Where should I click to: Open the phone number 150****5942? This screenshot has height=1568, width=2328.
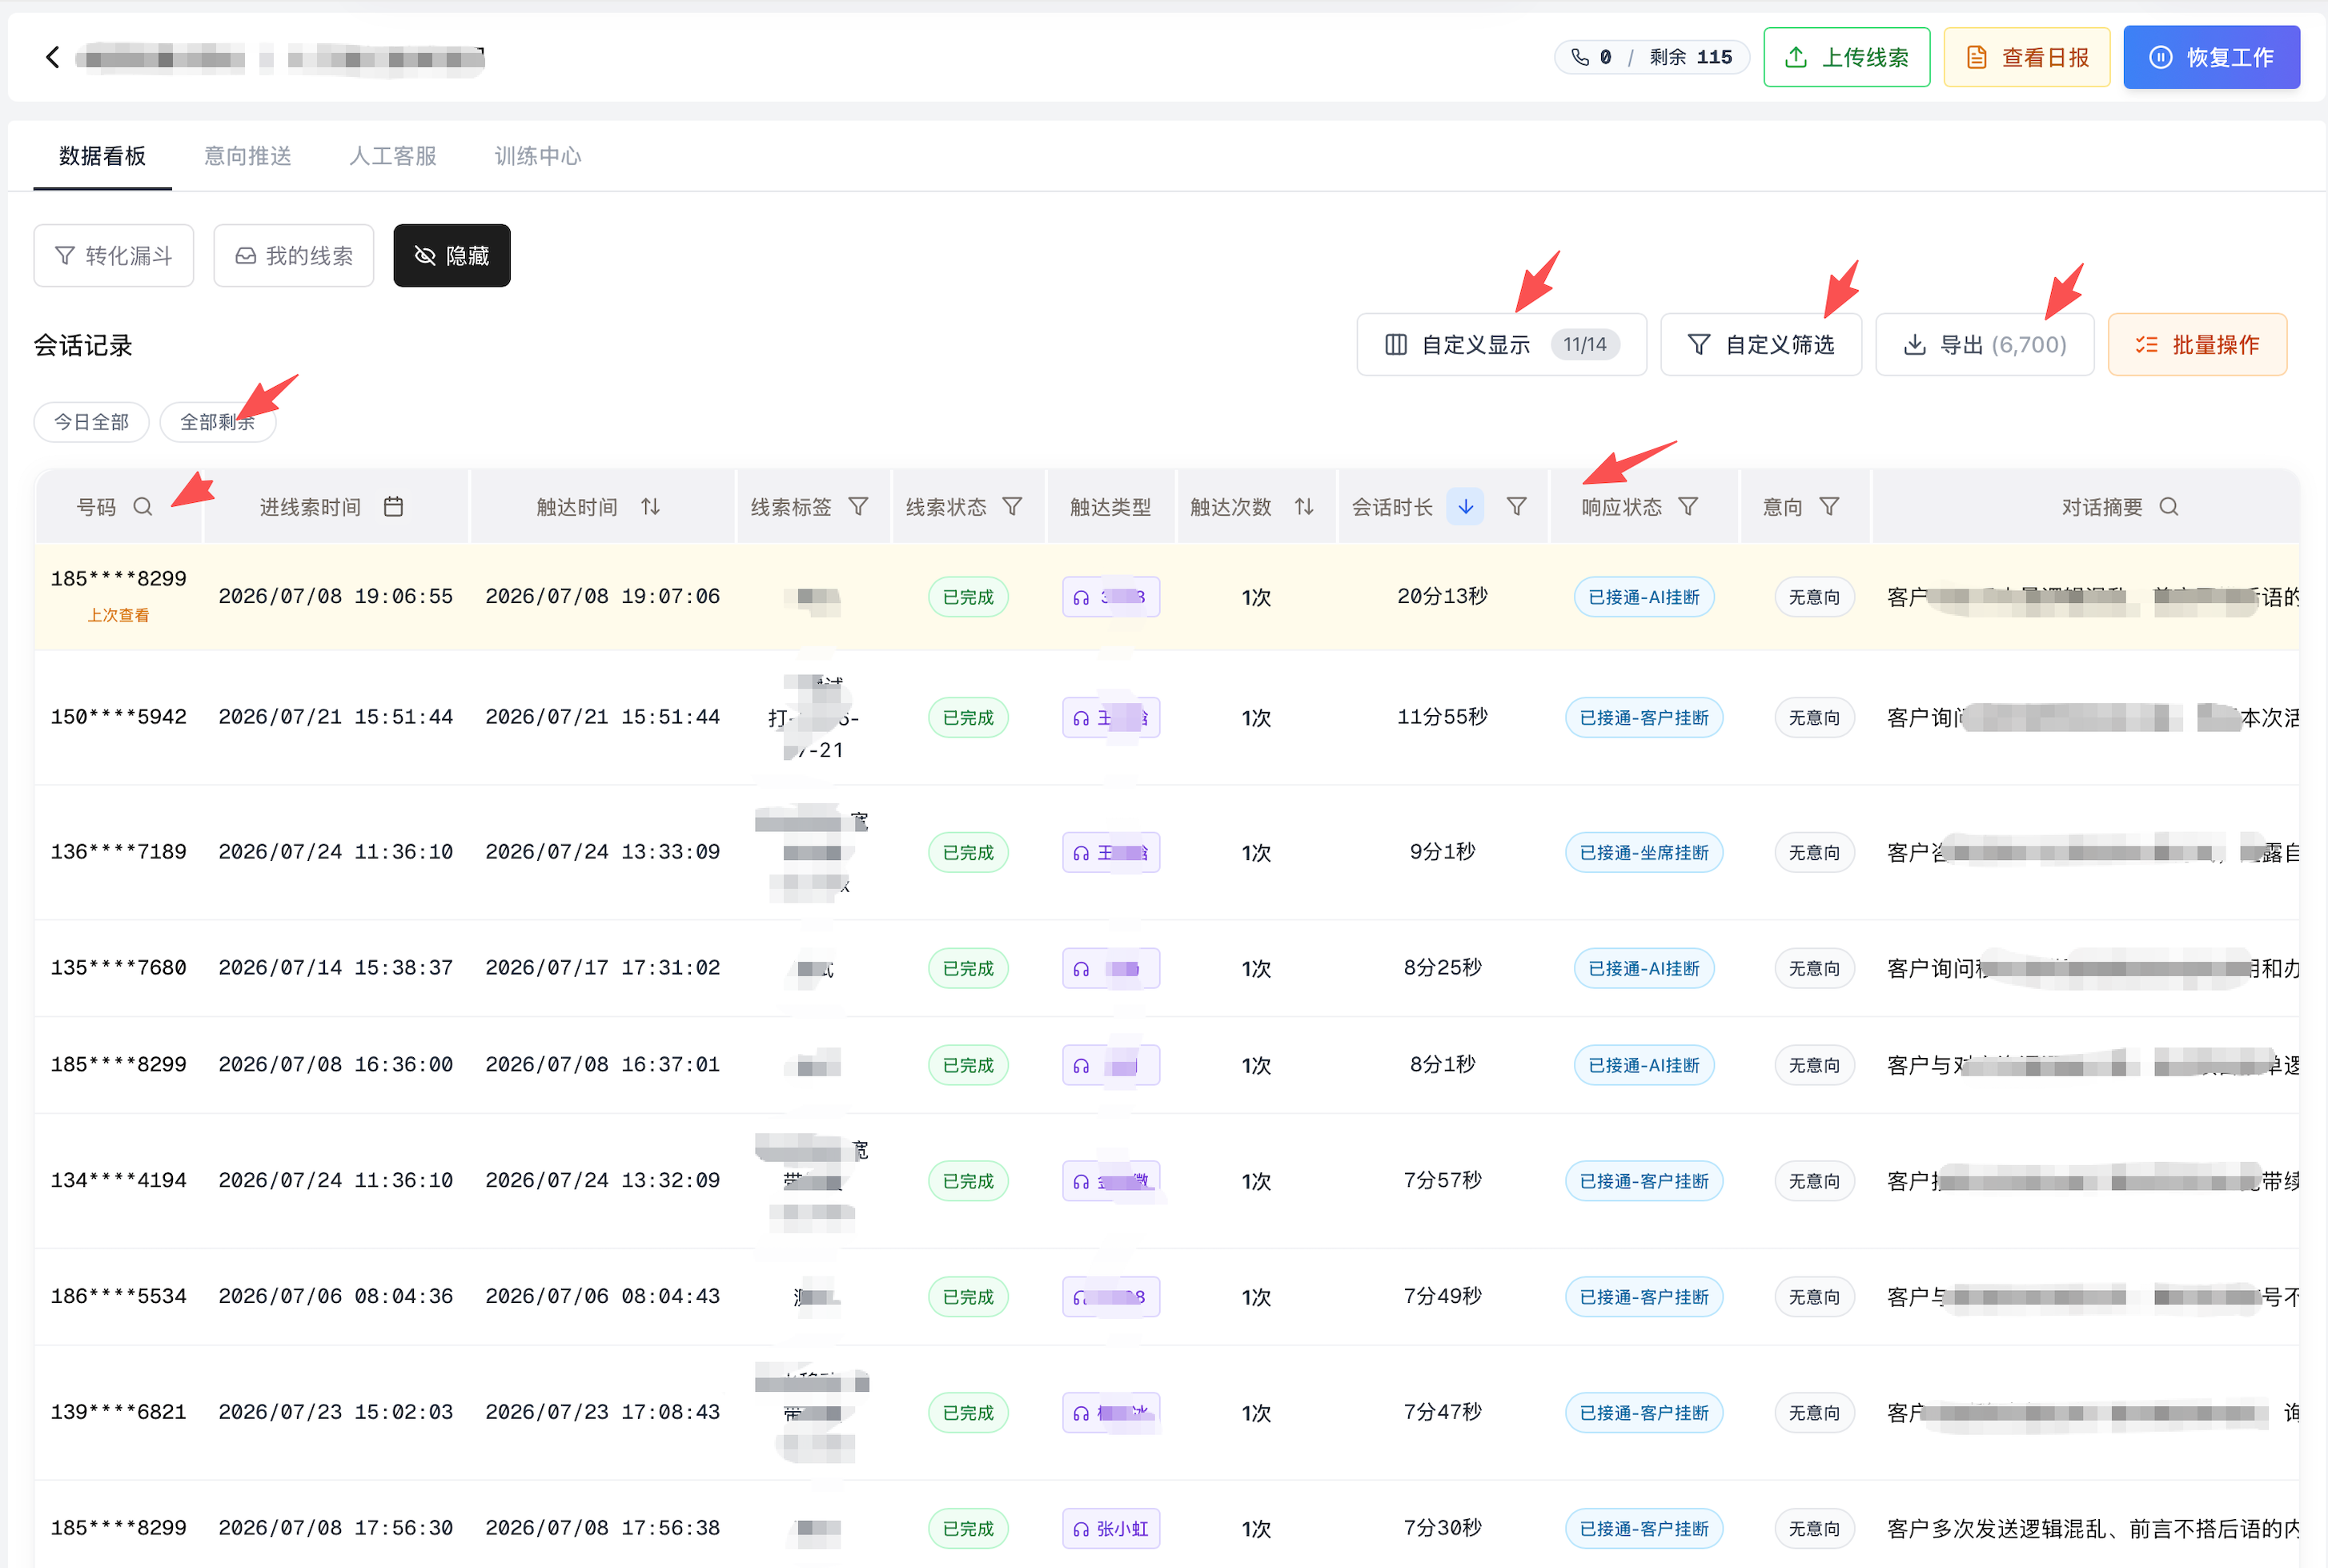(x=119, y=717)
